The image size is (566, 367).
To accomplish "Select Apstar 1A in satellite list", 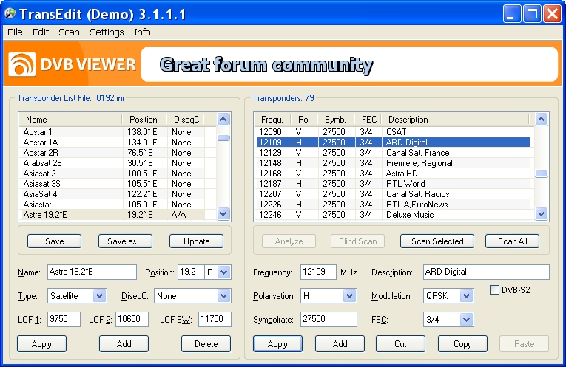I will pyautogui.click(x=118, y=143).
